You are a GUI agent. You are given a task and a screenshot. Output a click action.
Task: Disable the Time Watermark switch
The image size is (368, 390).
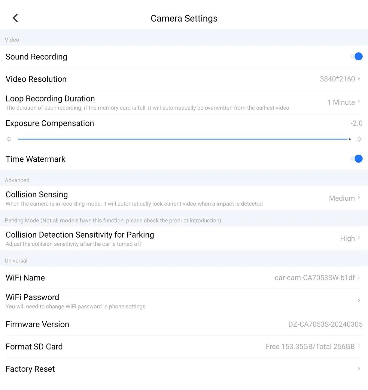[x=357, y=159]
